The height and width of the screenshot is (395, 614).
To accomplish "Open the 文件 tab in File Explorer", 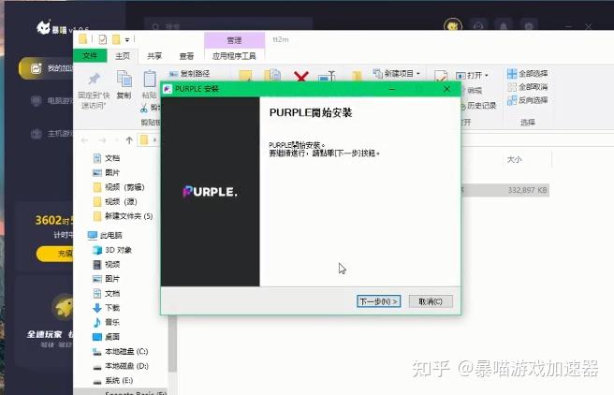I will 90,56.
